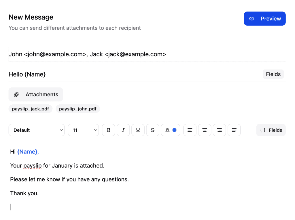Open the font family dropdown
This screenshot has width=295, height=220.
click(x=37, y=130)
